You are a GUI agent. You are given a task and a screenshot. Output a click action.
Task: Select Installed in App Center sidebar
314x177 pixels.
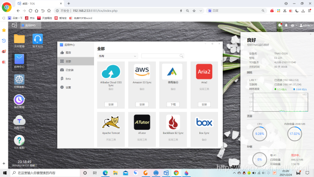(x=76, y=70)
